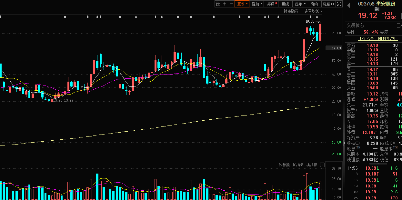Activate the 画线 drawing tool
This screenshot has height=200, width=402.
click(285, 4)
